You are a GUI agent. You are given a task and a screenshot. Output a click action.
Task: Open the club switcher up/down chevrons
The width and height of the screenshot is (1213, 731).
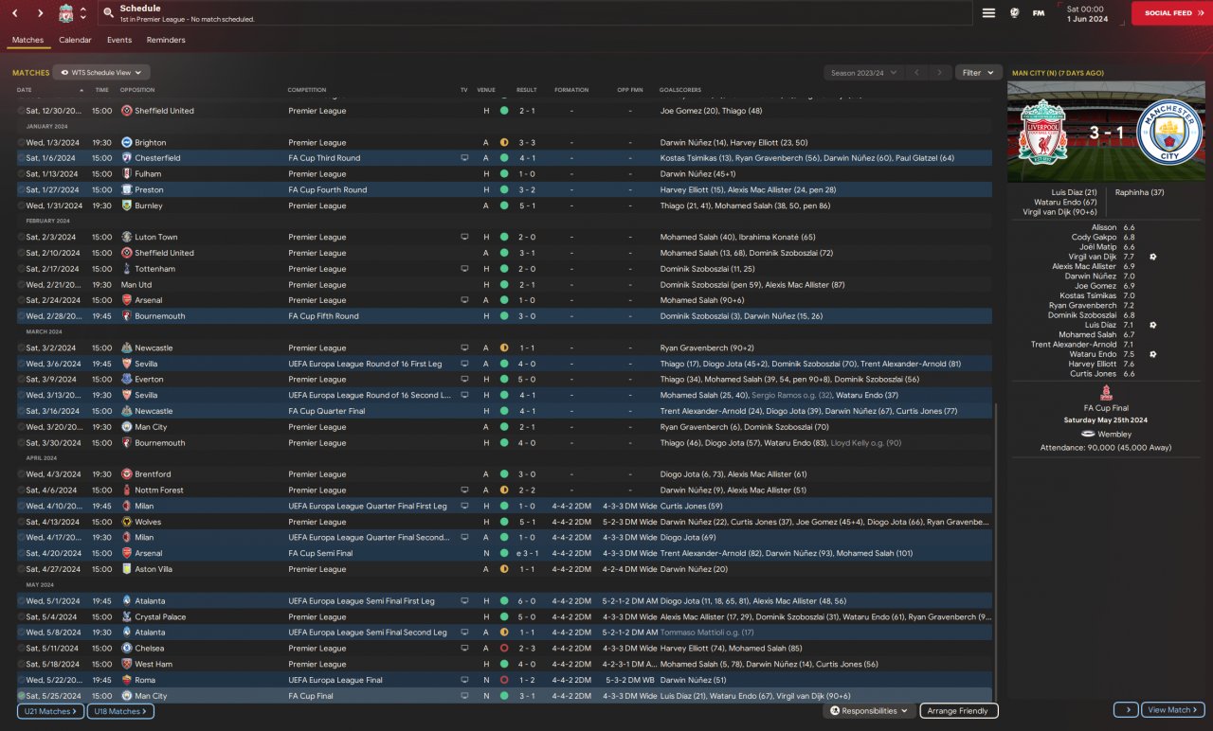click(x=83, y=13)
